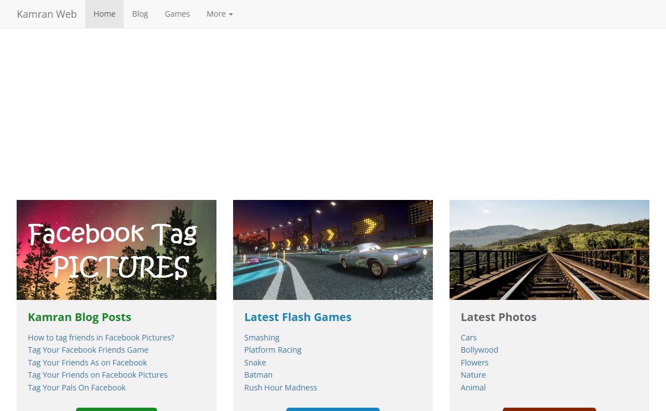Open 'Tag Your Friends As on Facebook'
The image size is (666, 411).
point(87,363)
